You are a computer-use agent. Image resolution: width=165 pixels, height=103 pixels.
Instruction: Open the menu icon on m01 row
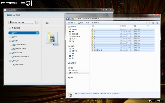point(37,33)
